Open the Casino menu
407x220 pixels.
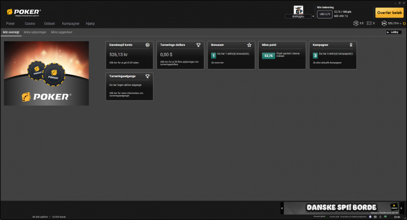pos(30,24)
